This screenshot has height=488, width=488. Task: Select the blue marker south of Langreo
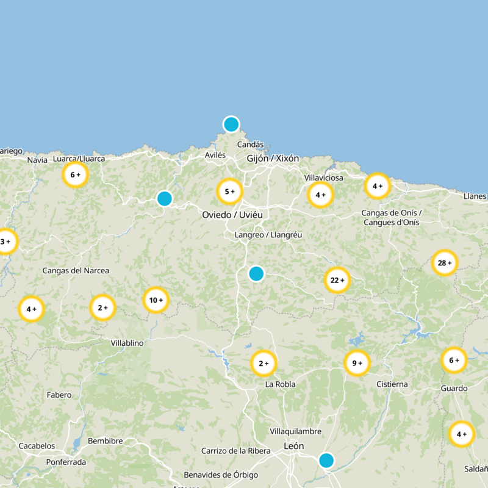point(256,273)
